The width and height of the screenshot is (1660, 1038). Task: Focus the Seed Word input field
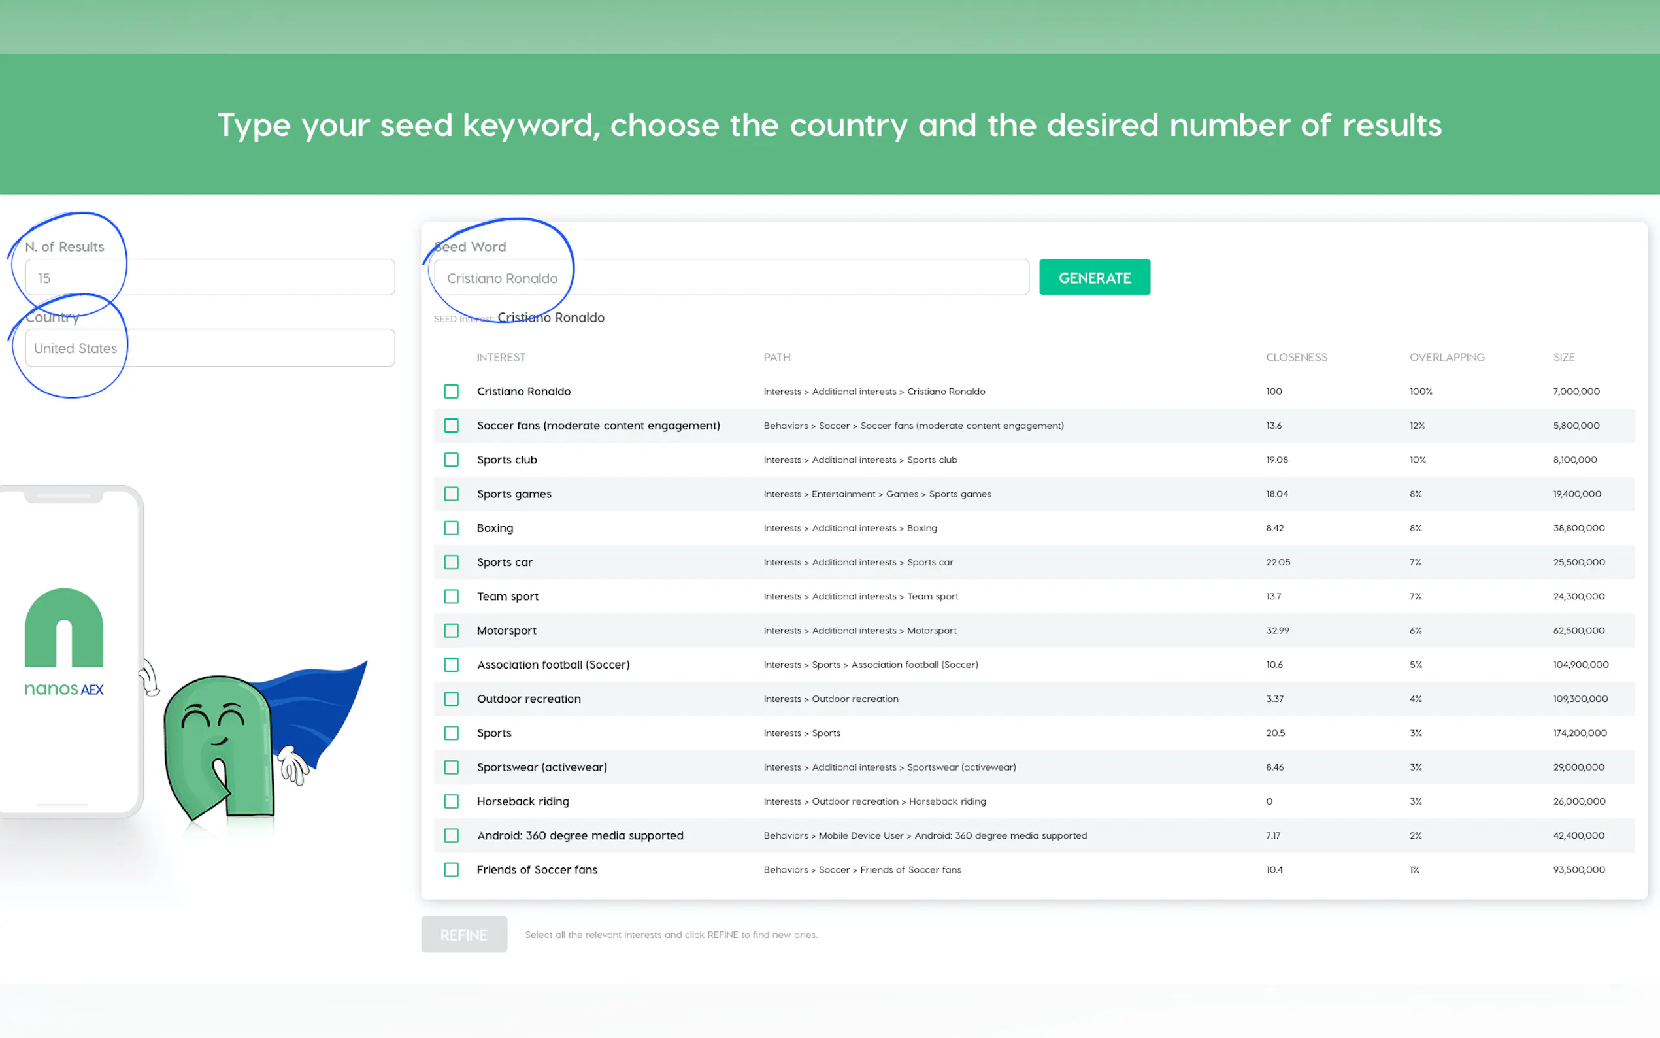[x=731, y=277]
